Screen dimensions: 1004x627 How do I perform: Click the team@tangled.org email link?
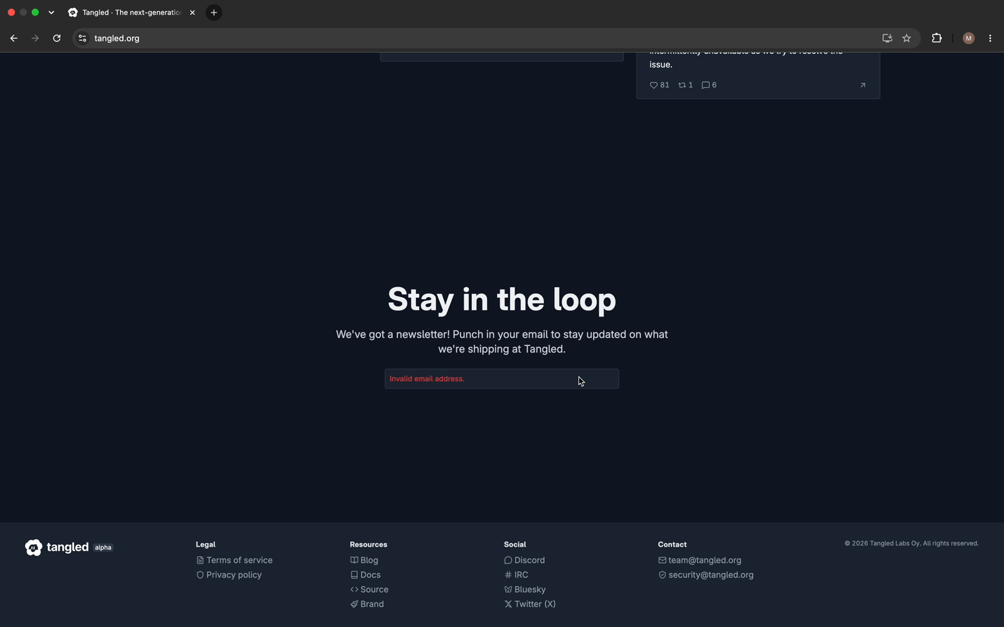click(700, 561)
